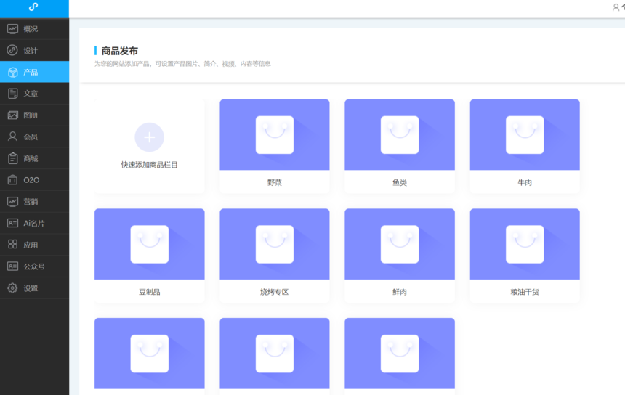Open the 商城 menu label
Screen dimensions: 625x395
click(31, 158)
